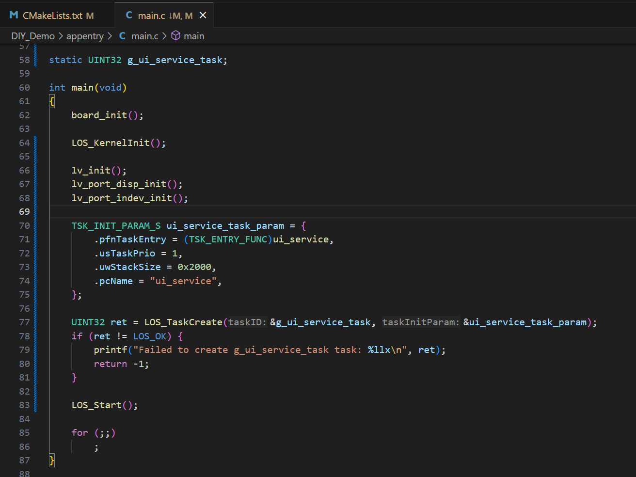
Task: Click 'static' keyword on line 58
Action: click(66, 60)
